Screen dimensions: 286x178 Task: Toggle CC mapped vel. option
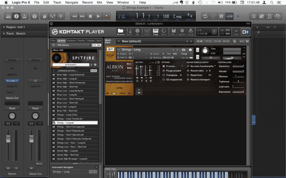tap(164, 80)
